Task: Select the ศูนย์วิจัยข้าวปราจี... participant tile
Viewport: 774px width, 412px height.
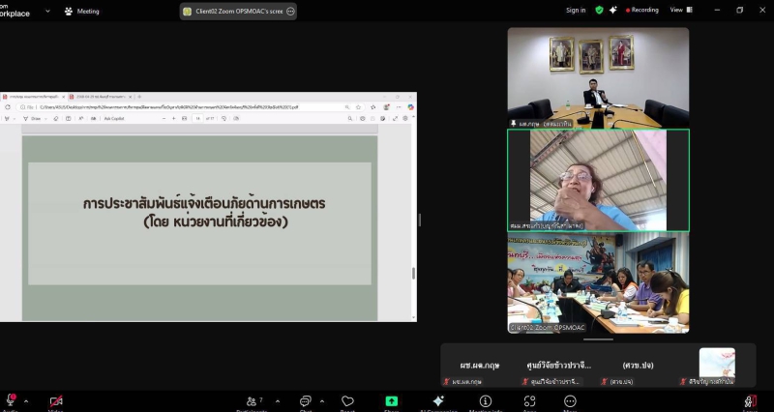Action: coord(558,368)
